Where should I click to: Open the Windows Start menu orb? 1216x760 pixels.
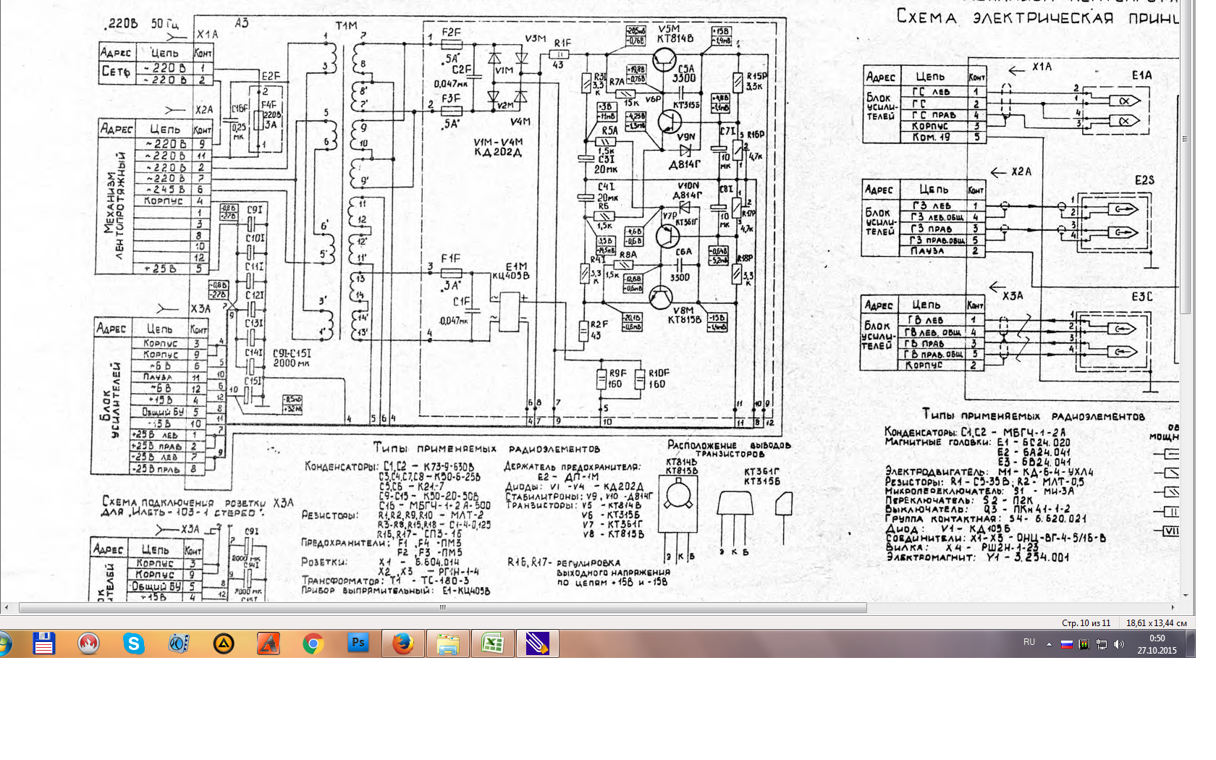(4, 643)
